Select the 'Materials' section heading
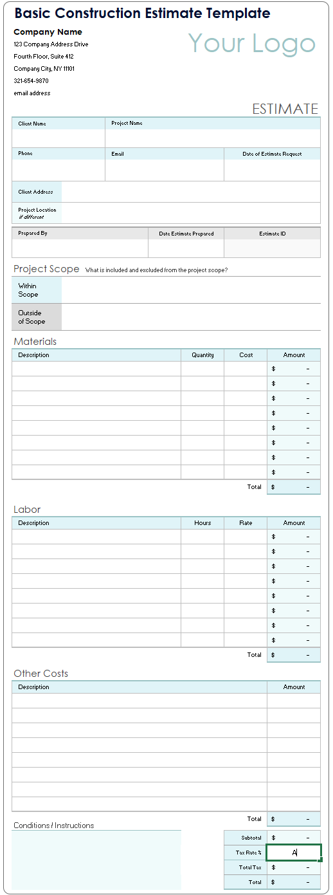 [x=35, y=342]
